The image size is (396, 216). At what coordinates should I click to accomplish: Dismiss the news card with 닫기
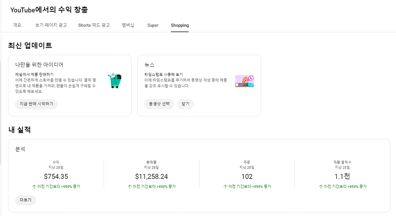(x=185, y=104)
